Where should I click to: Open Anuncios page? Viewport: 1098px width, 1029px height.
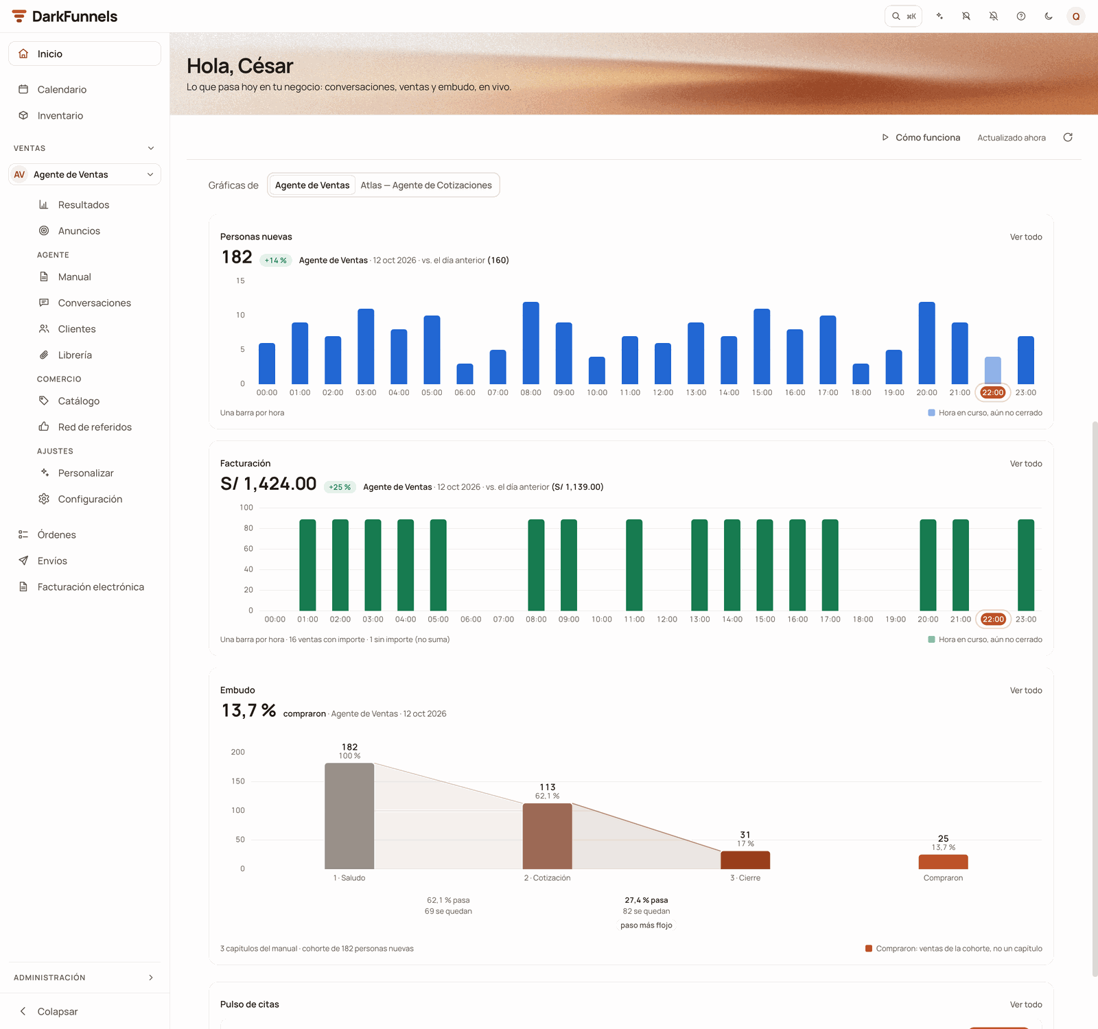click(x=79, y=230)
